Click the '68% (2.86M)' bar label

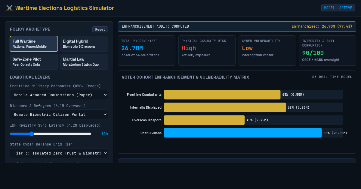pyautogui.click(x=298, y=107)
